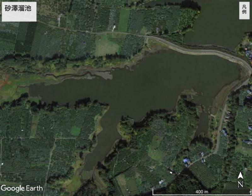Click the 400 m scale bar
The width and height of the screenshot is (252, 196).
tap(202, 192)
